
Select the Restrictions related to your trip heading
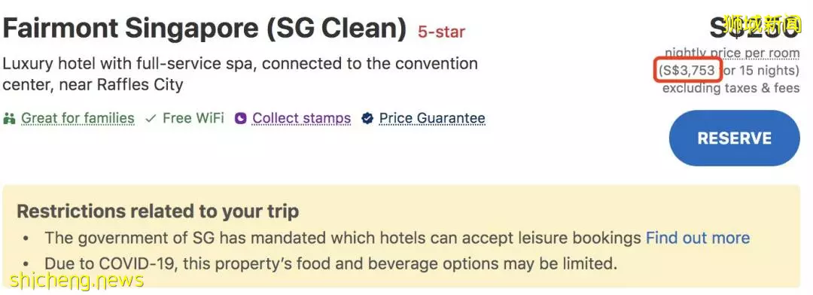[x=157, y=211]
